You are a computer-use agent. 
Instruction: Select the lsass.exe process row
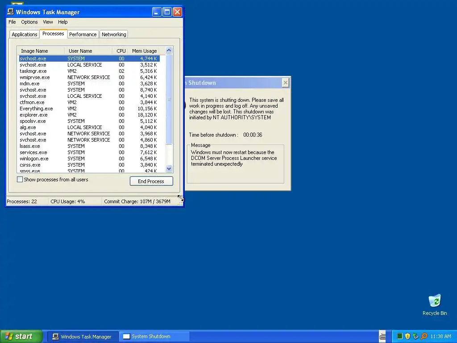(x=89, y=146)
